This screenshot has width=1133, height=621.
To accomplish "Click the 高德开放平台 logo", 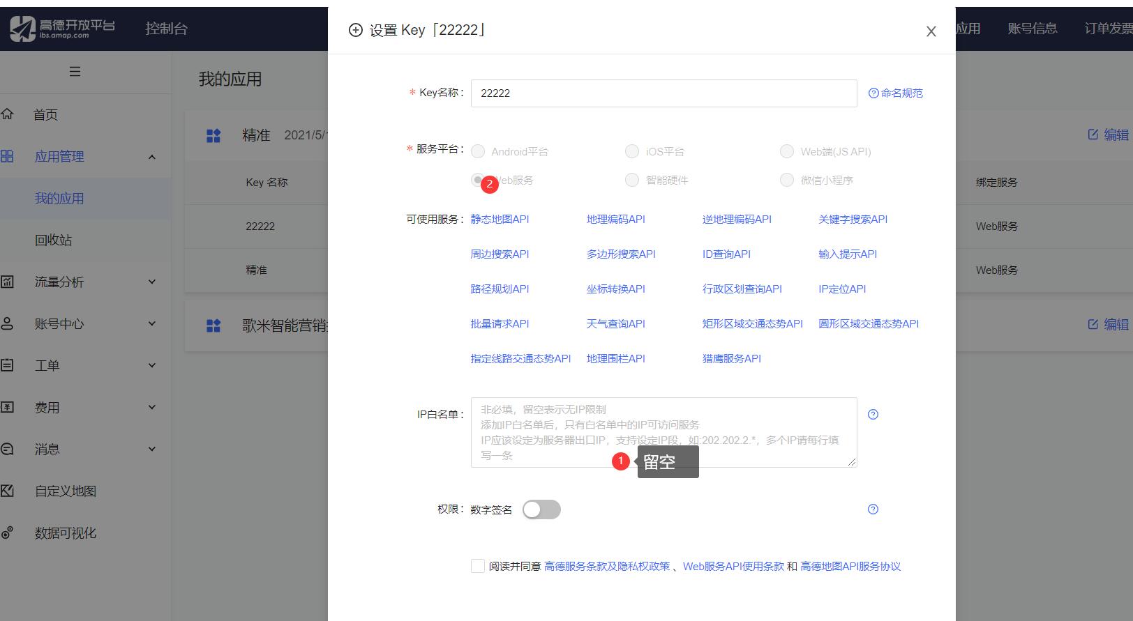I will click(62, 29).
